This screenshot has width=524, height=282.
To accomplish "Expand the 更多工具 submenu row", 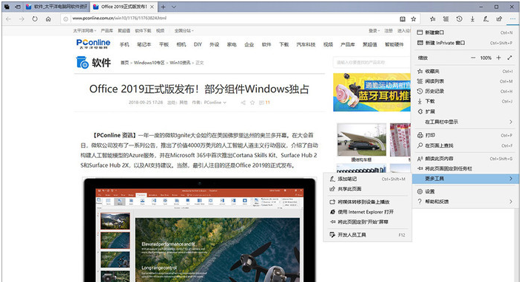I will (465, 179).
